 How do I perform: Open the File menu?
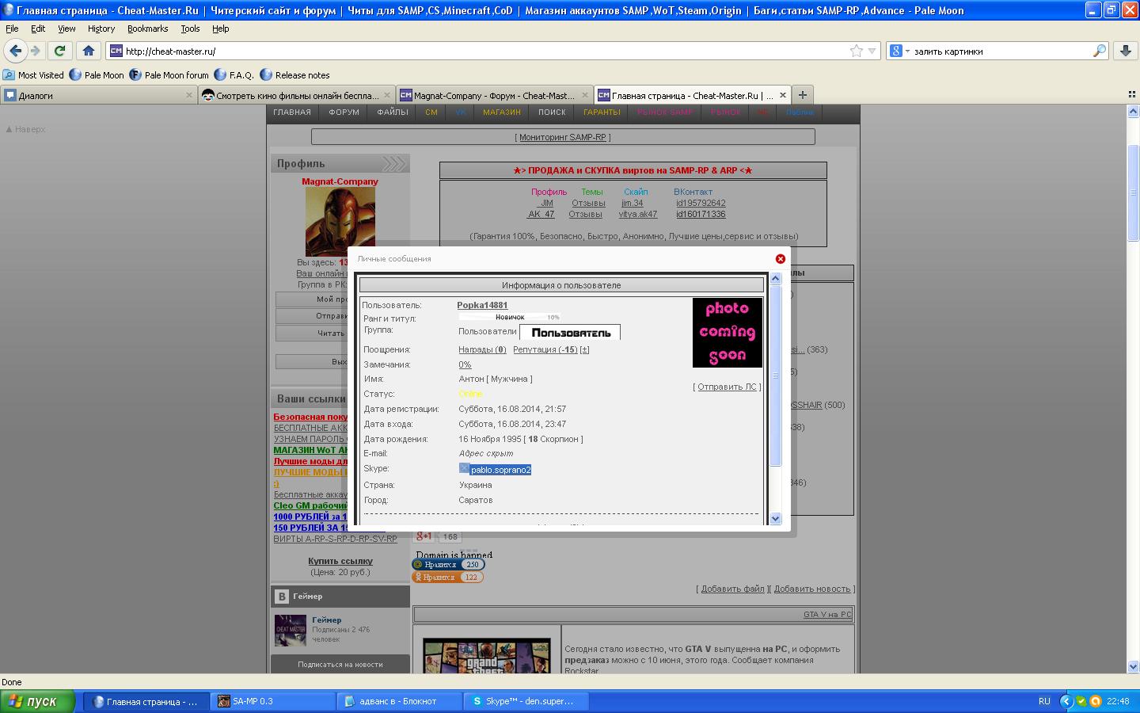pos(12,29)
